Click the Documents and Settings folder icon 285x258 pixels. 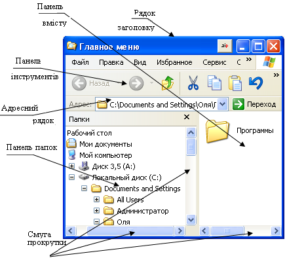[x=96, y=189]
